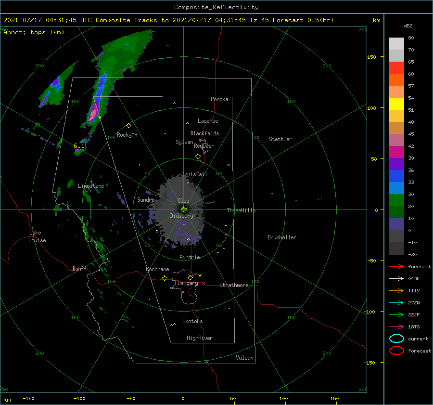Pick the indigo 0-10 dBZ swatch
The height and width of the screenshot is (405, 433).
click(x=396, y=224)
